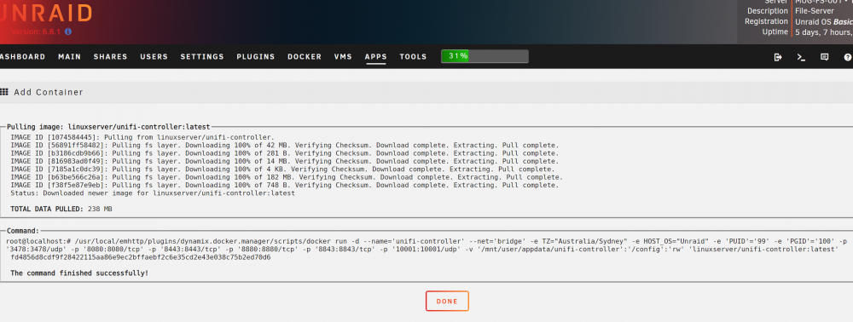
Task: Click the IMAGE ID [7185a1c0dc39] line
Action: pyautogui.click(x=282, y=170)
